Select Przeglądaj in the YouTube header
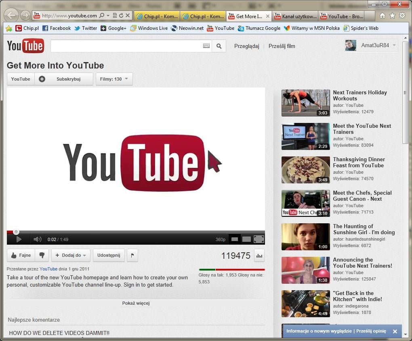The height and width of the screenshot is (341, 412). click(x=247, y=46)
